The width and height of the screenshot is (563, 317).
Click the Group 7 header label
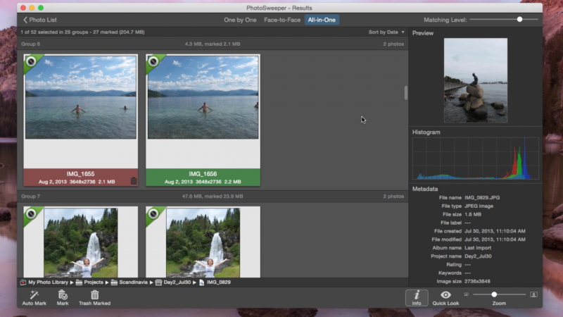30,197
